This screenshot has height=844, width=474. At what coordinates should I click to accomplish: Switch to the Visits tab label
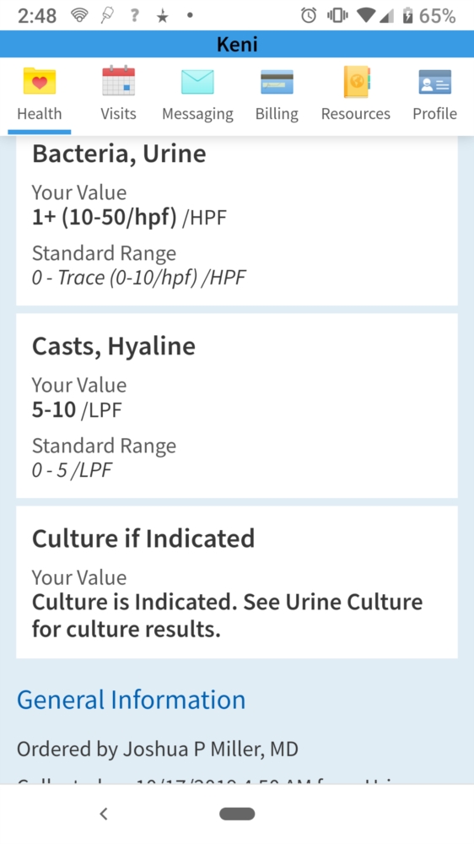(x=118, y=114)
